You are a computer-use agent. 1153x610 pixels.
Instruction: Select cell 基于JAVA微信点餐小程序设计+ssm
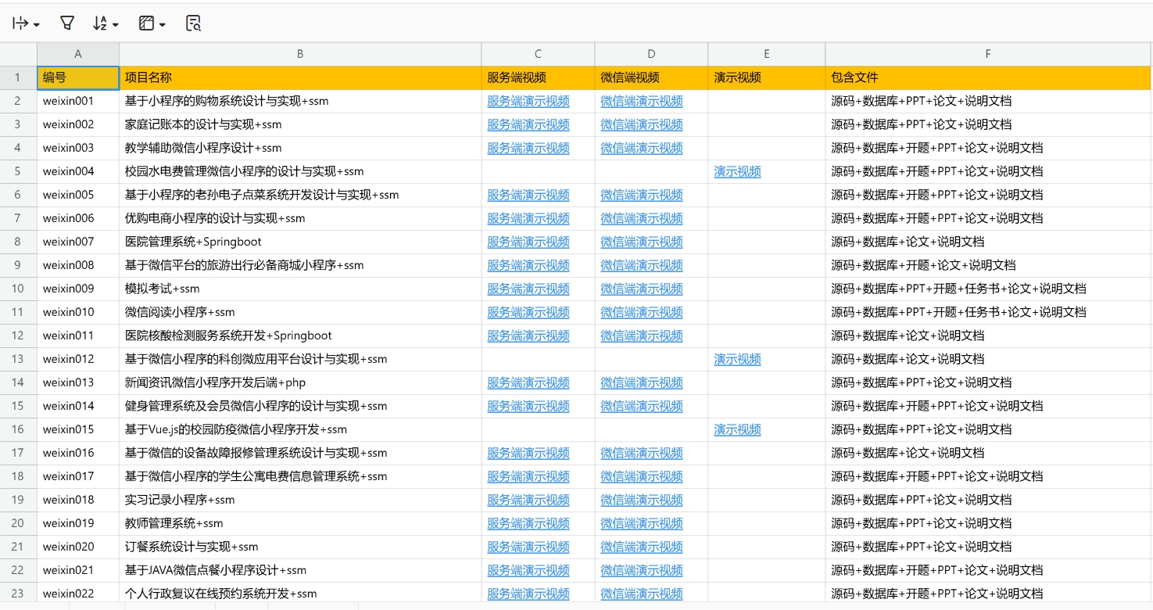[300, 570]
